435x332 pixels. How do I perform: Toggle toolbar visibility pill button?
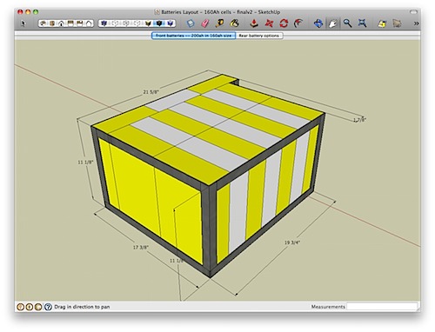[x=413, y=12]
